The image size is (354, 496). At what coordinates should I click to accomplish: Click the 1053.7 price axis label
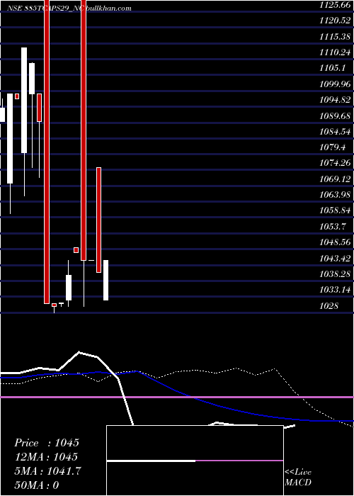[x=332, y=227]
